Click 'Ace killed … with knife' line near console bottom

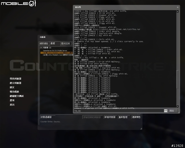96,94
